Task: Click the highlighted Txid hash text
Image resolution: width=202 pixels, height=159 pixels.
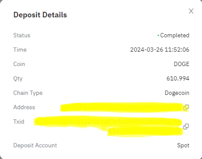Action: pyautogui.click(x=107, y=122)
